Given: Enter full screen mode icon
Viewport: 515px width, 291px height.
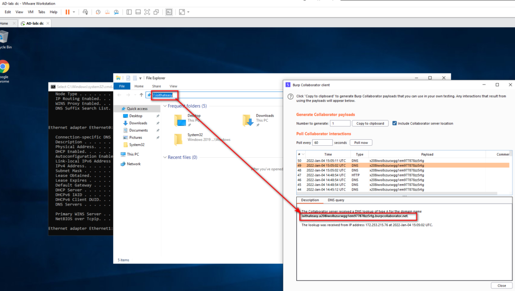Looking at the screenshot, I should (147, 12).
